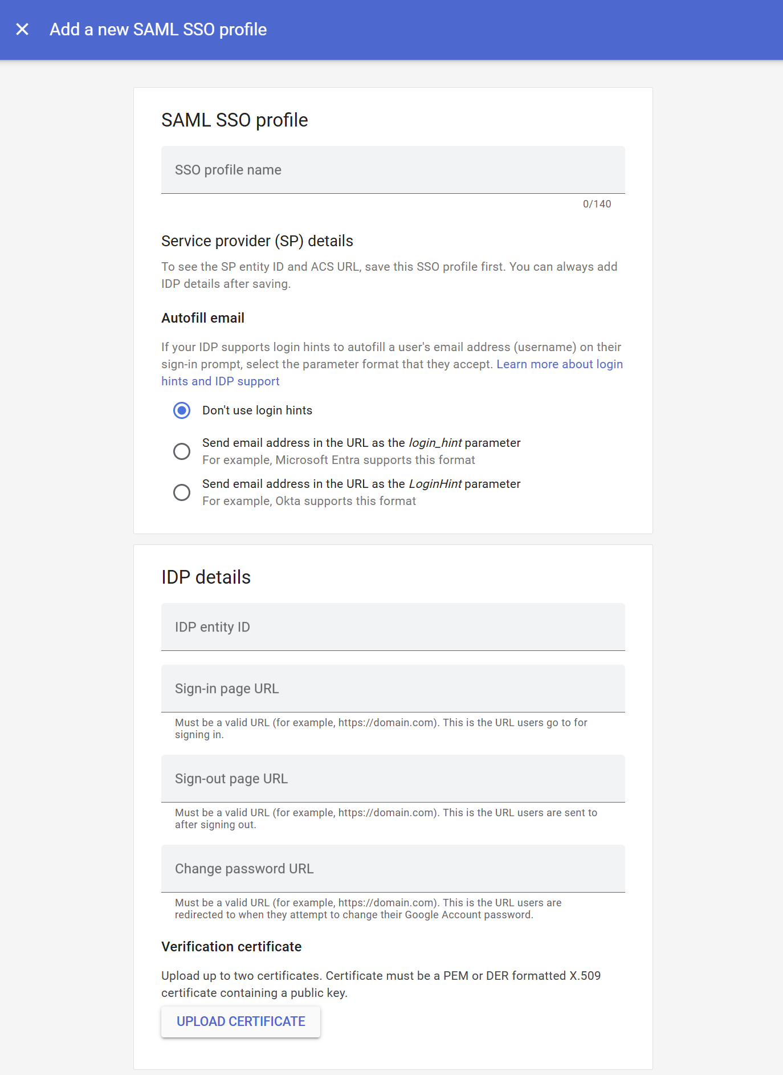
Task: Click the "Don't use login hints" label text
Action: click(x=257, y=410)
